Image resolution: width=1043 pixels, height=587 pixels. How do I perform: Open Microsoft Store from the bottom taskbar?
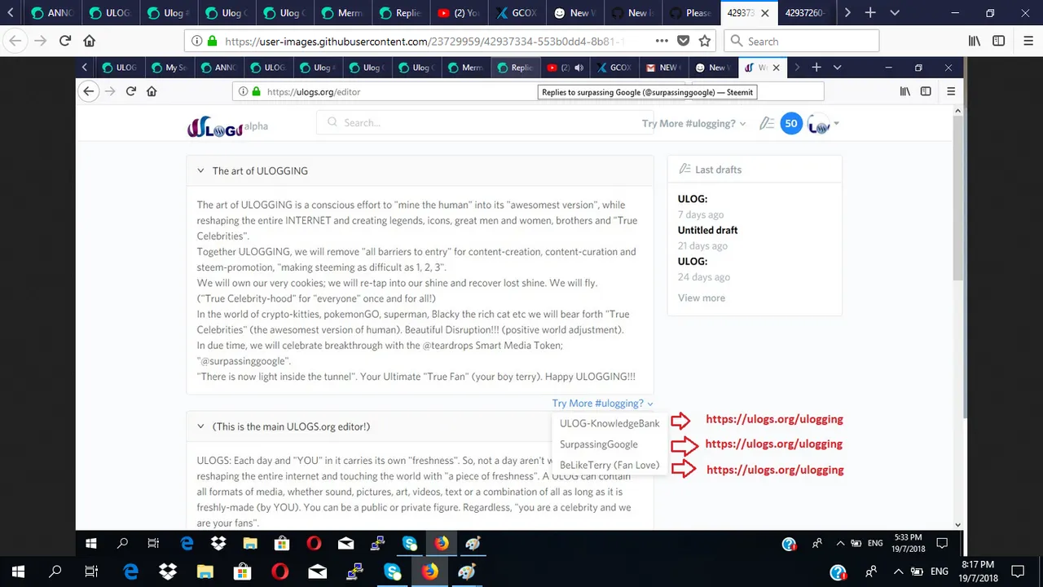[243, 572]
